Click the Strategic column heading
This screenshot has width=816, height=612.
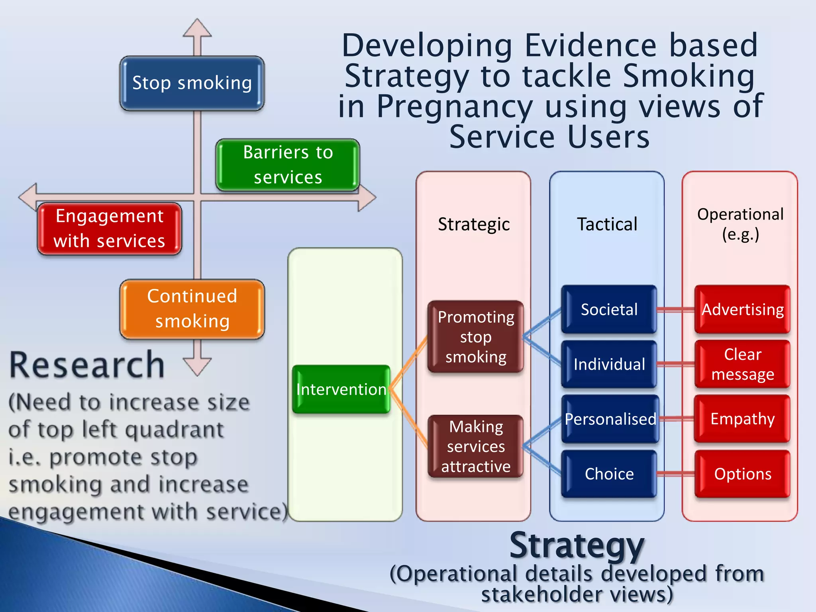pos(473,224)
